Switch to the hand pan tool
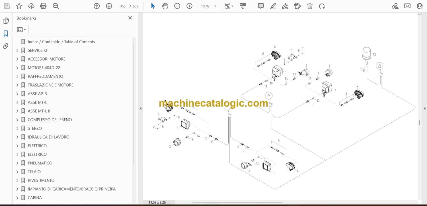 [x=165, y=6]
